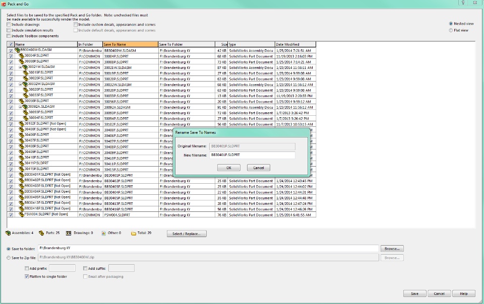This screenshot has width=484, height=304.
Task: Click the Total folder icon in summary bar
Action: [133, 233]
